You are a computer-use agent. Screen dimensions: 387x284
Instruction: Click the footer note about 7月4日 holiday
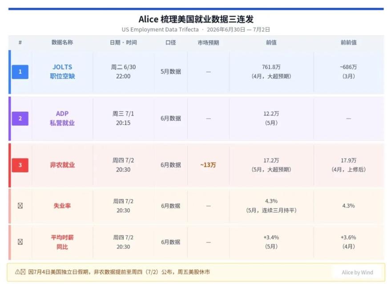pos(119,272)
